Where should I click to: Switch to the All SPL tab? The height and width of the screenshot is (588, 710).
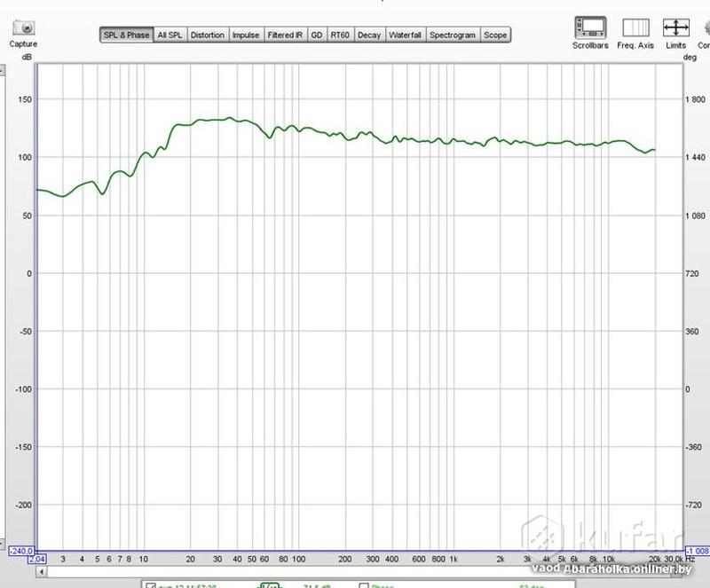click(170, 35)
